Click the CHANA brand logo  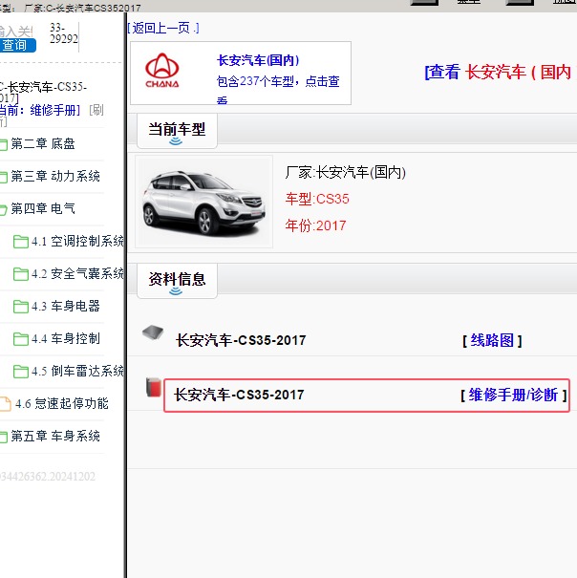(162, 71)
